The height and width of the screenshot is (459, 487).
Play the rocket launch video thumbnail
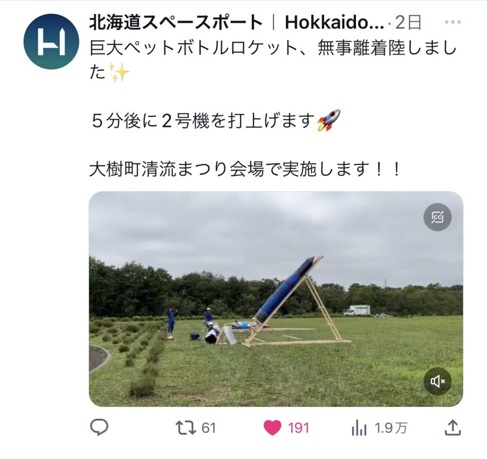[276, 299]
